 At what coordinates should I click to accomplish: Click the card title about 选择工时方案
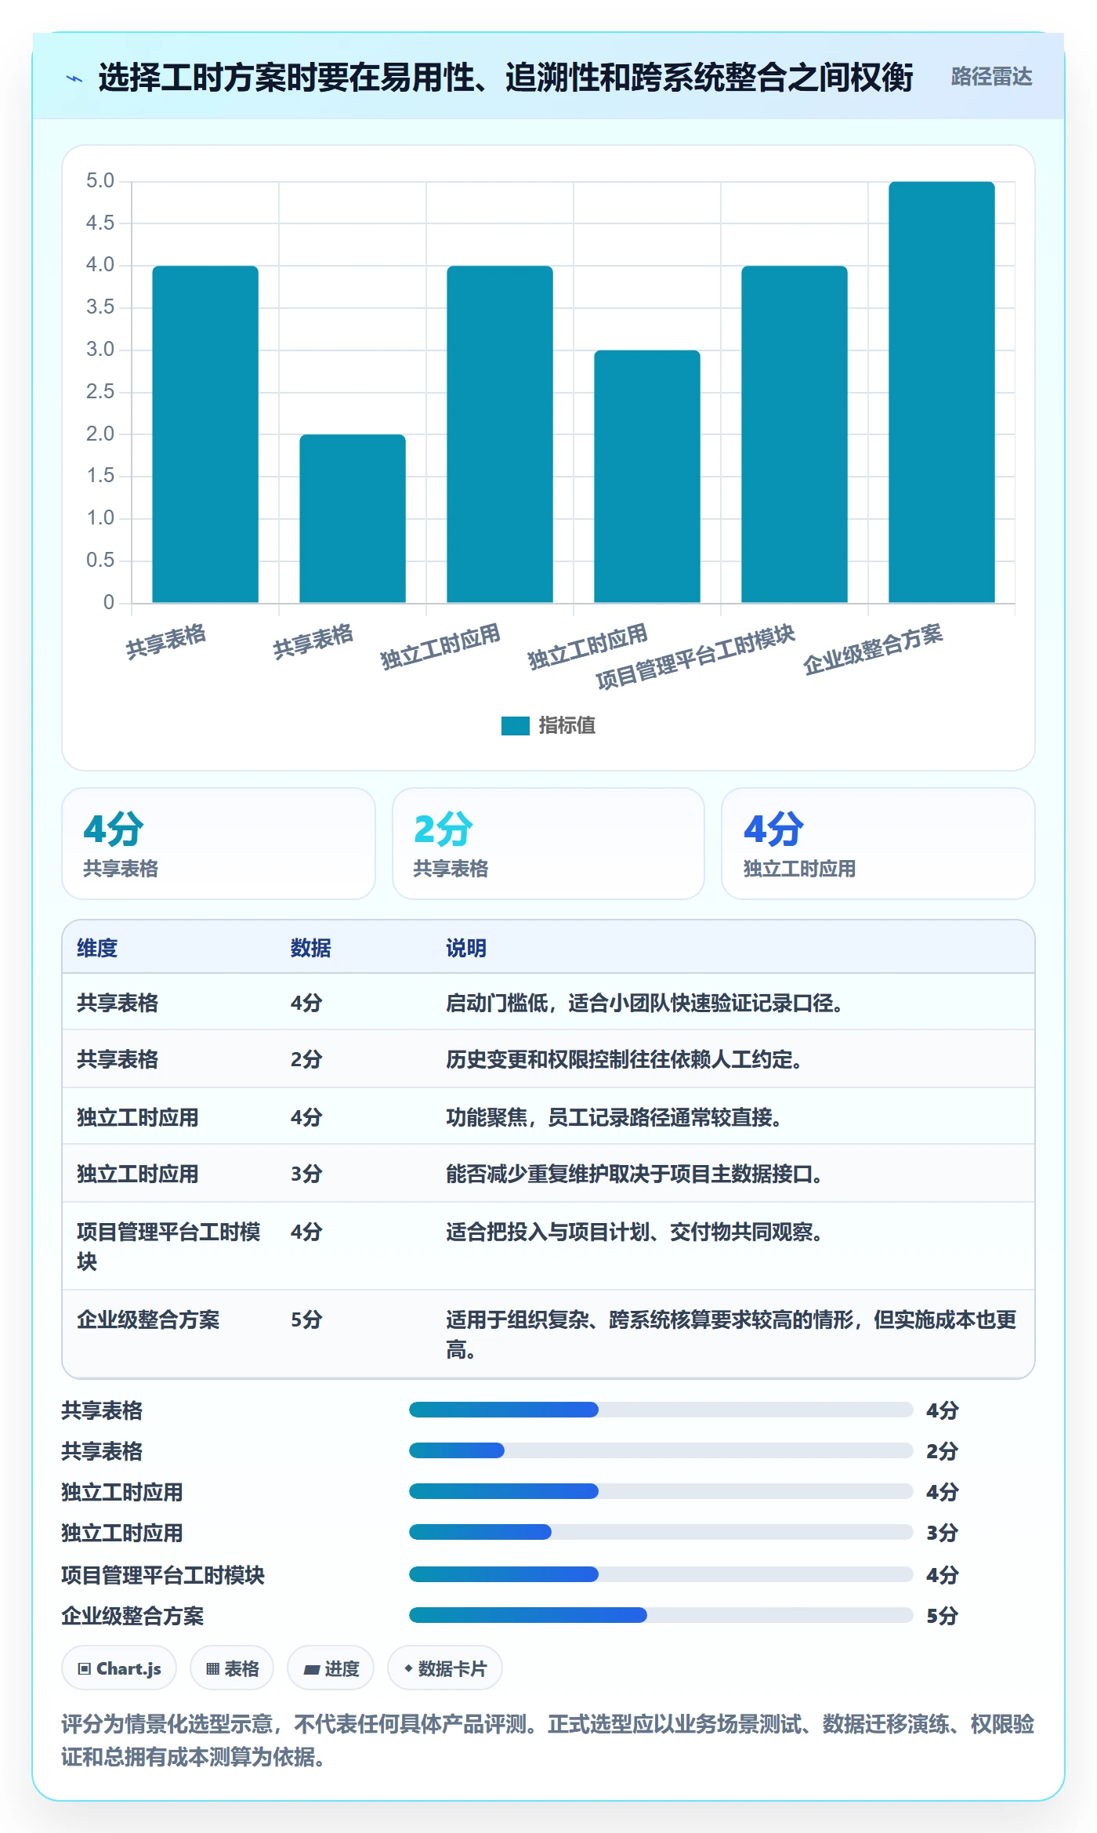505,78
